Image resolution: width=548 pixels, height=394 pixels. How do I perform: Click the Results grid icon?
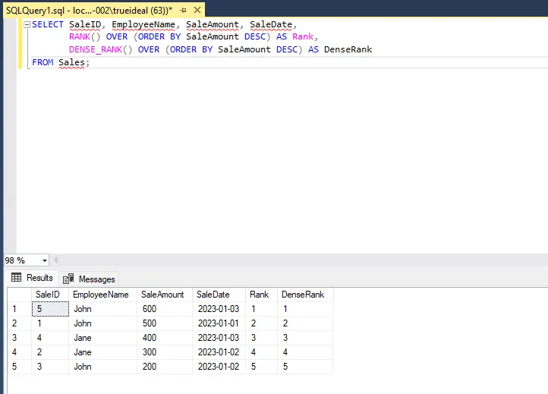(x=16, y=278)
